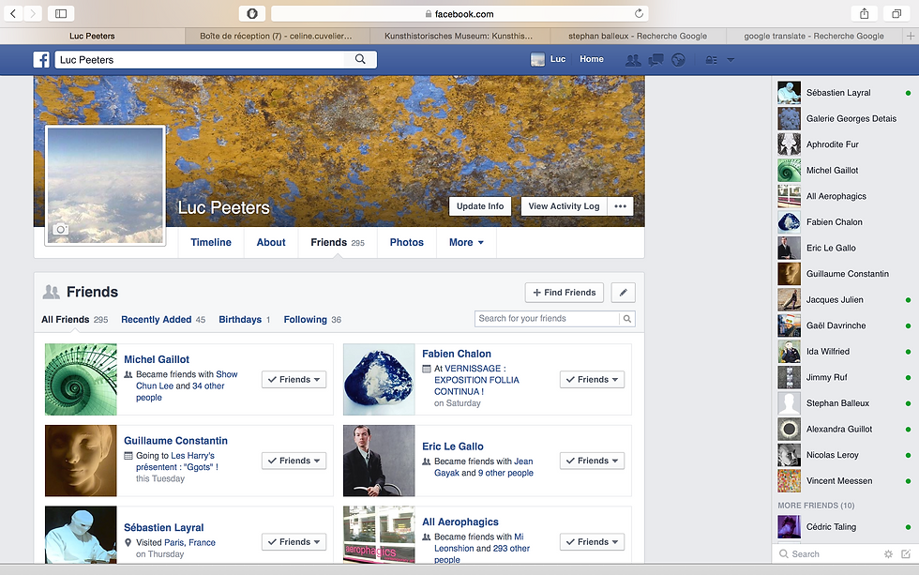Click the Safari forward arrow
The image size is (919, 575).
tap(33, 13)
